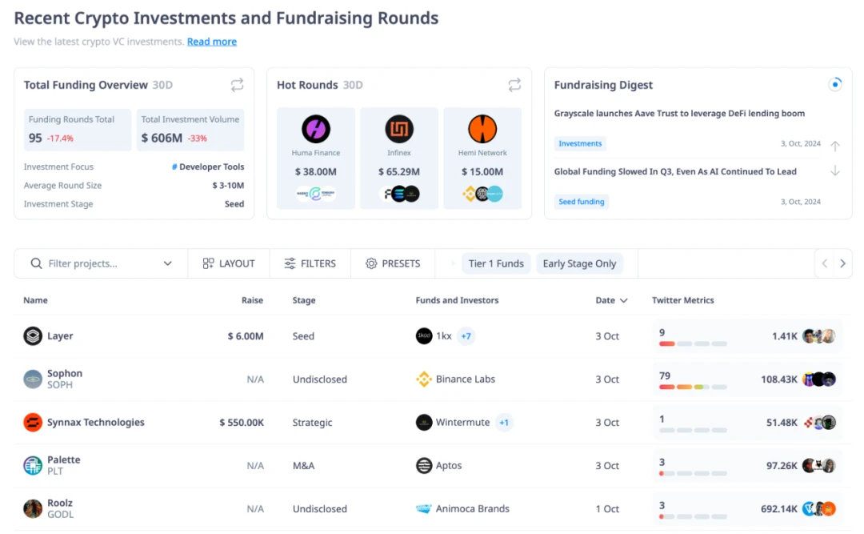This screenshot has height=534, width=864.
Task: Expand the +7 investors badge for Layer
Action: pos(466,336)
